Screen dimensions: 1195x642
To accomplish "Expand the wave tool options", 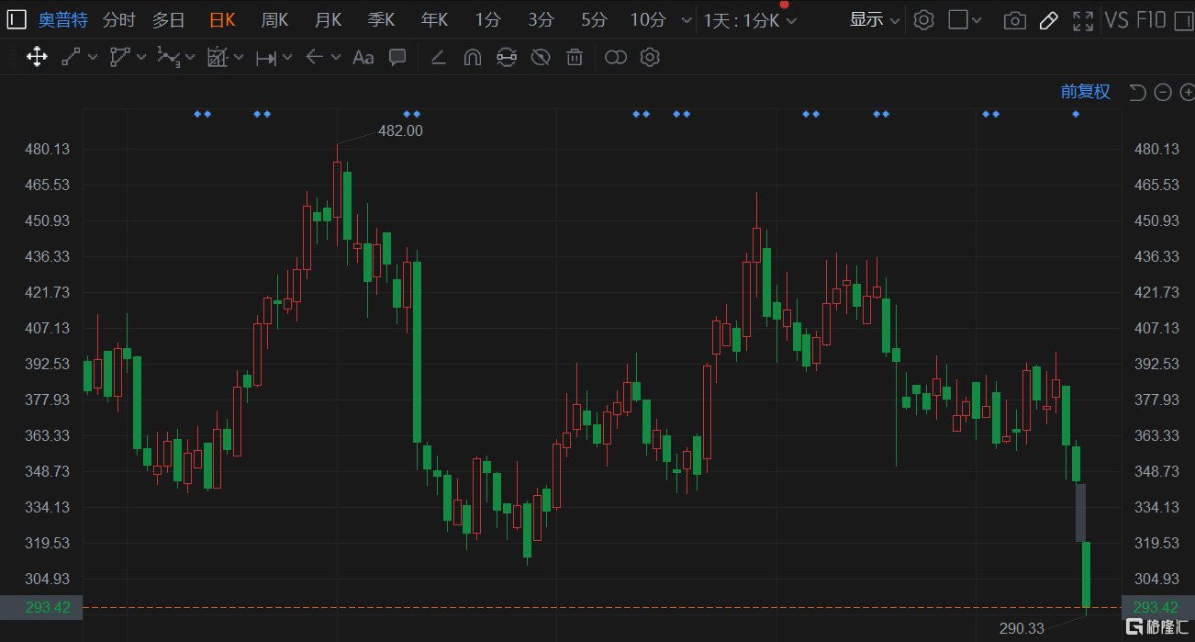I will [x=190, y=58].
